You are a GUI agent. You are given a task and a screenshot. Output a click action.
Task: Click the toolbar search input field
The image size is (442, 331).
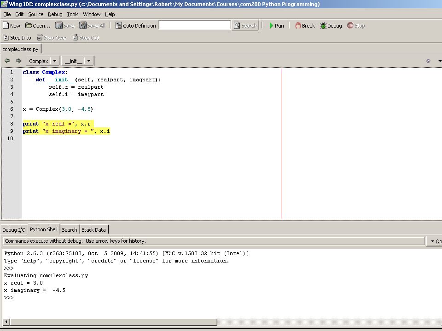[x=194, y=25]
